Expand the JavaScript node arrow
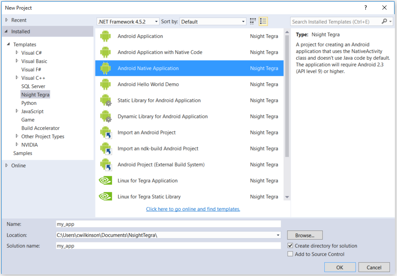The image size is (397, 276). 17,111
